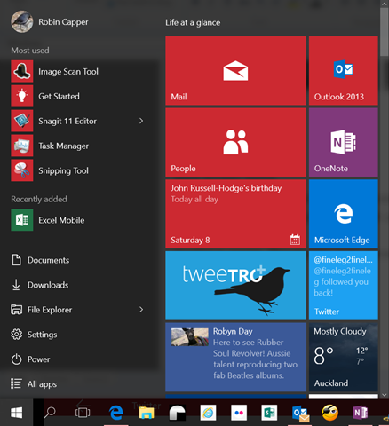Image resolution: width=389 pixels, height=426 pixels.
Task: Open the Twitter live tile
Action: (344, 286)
